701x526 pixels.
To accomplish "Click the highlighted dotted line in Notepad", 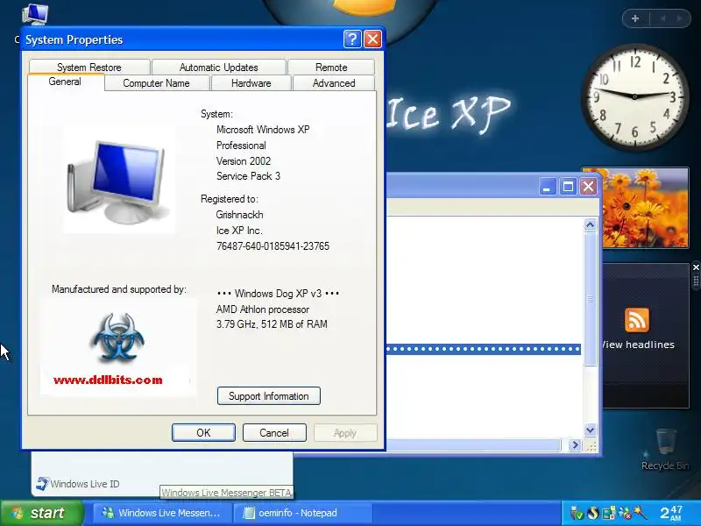I will tap(484, 349).
